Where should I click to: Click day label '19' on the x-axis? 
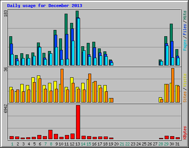click(x=111, y=144)
